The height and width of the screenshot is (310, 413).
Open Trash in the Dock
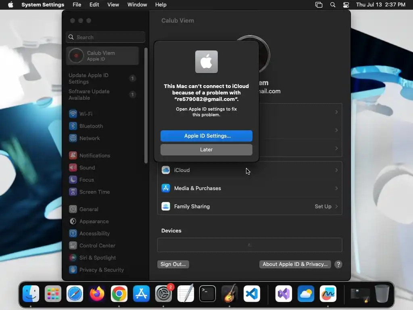click(x=382, y=294)
